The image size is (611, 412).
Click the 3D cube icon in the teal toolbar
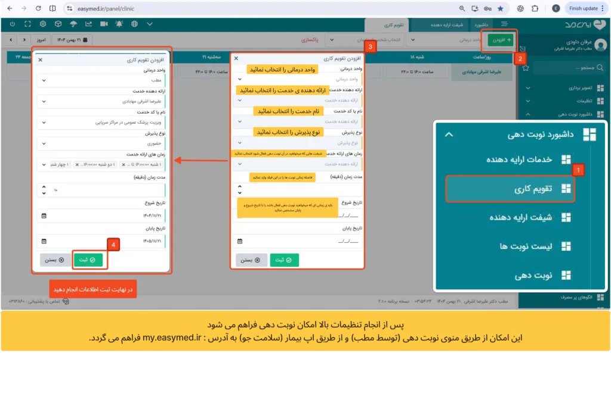tap(58, 24)
